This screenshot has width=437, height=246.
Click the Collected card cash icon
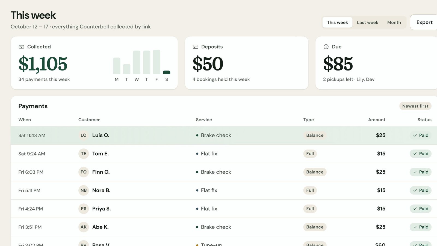coord(21,47)
